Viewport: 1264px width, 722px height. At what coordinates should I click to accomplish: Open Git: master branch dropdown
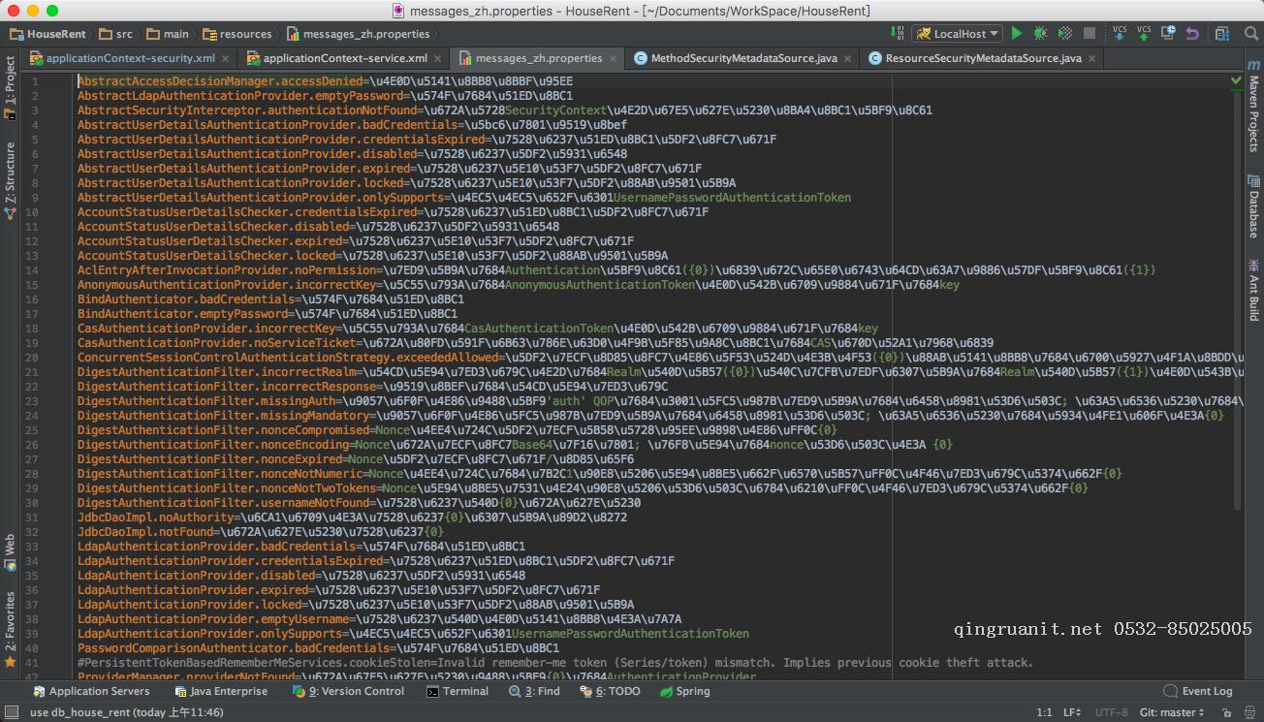pos(1172,712)
